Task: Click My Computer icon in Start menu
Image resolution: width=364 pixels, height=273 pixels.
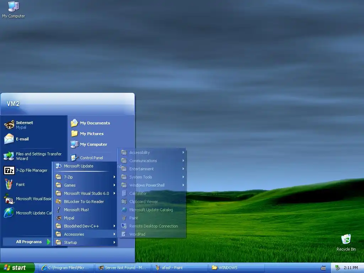Action: click(74, 144)
